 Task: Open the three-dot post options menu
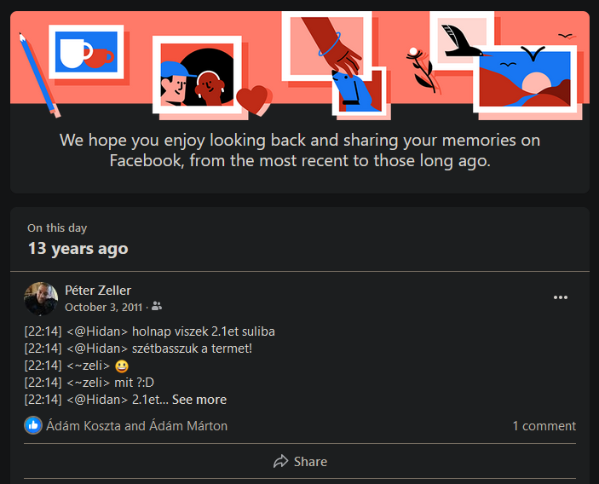[x=560, y=297]
